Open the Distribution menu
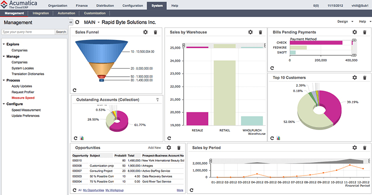The image size is (372, 195). tap(105, 6)
